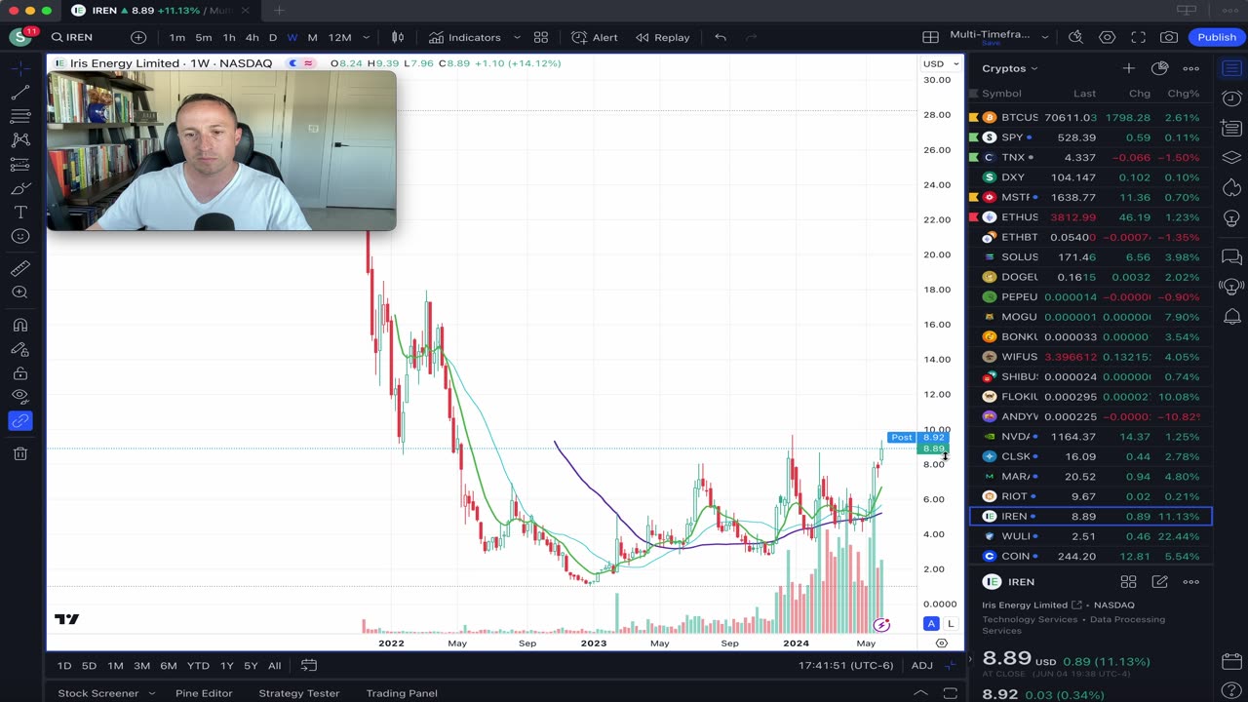The height and width of the screenshot is (702, 1248).
Task: Enter fullscreen mode
Action: (1138, 37)
